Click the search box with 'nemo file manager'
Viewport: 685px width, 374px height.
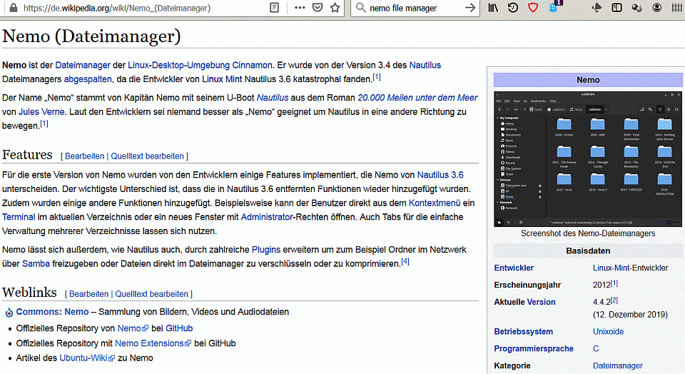415,8
